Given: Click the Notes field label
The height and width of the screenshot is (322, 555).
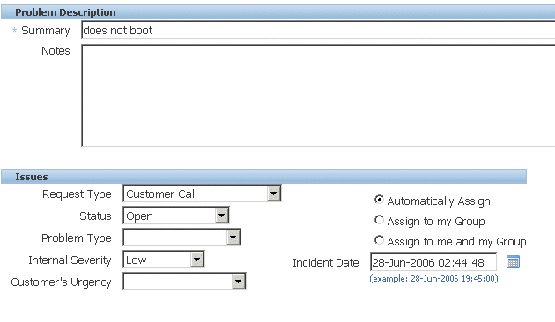Looking at the screenshot, I should (55, 50).
